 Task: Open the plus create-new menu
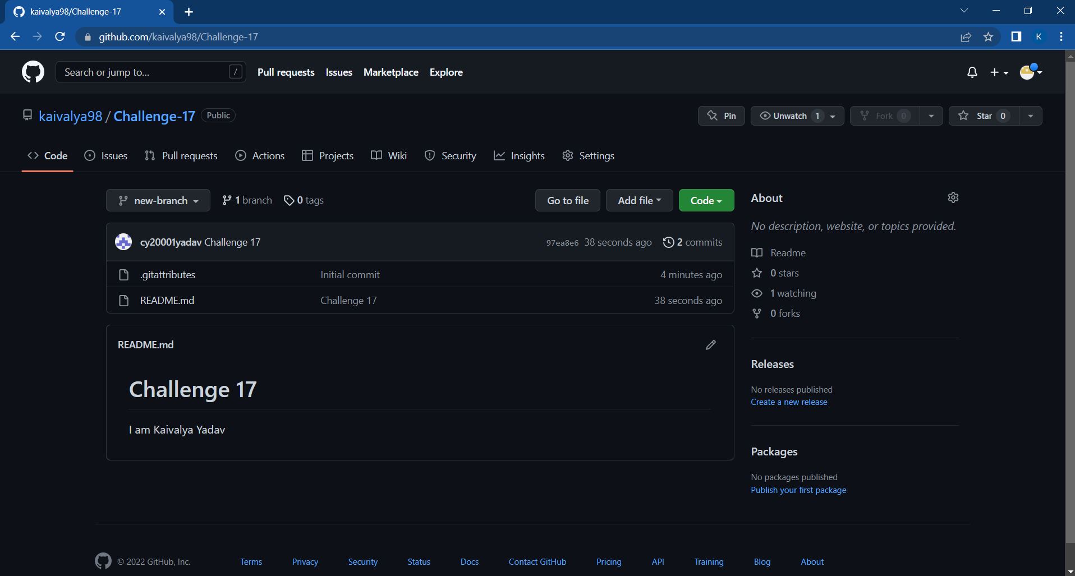(999, 72)
